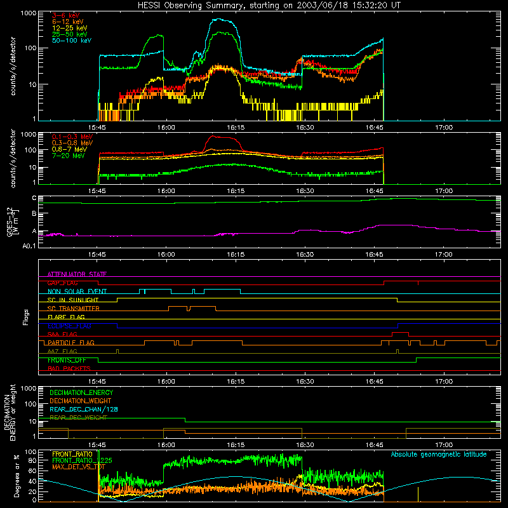Select the 0.3-0.8 MeV legend label
This screenshot has width=508, height=508.
[x=72, y=143]
